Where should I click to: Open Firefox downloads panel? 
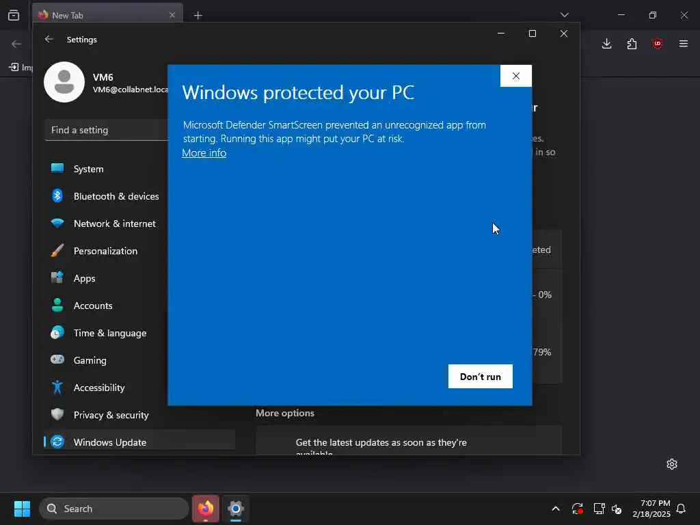tap(606, 44)
